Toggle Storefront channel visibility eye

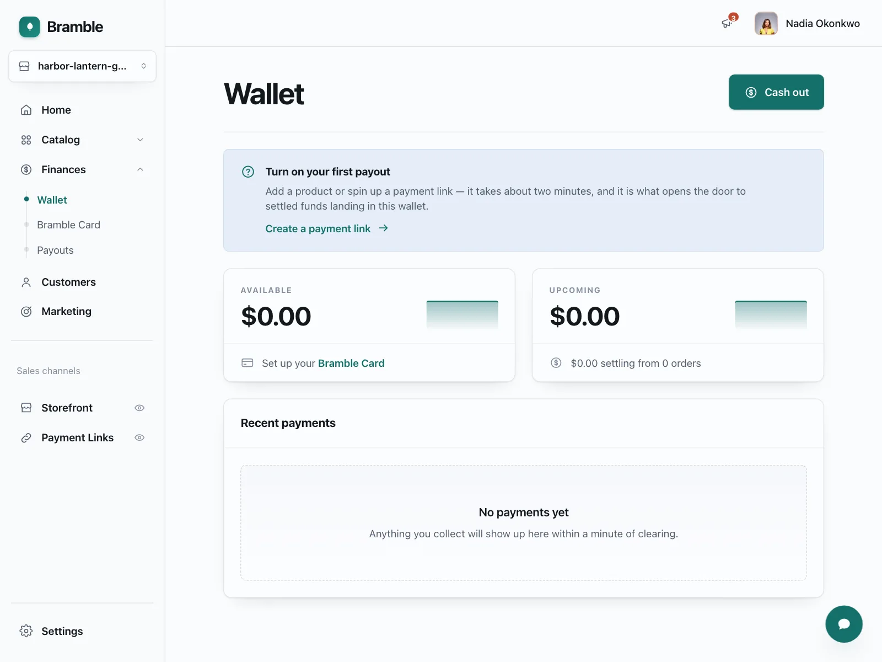[x=139, y=408]
